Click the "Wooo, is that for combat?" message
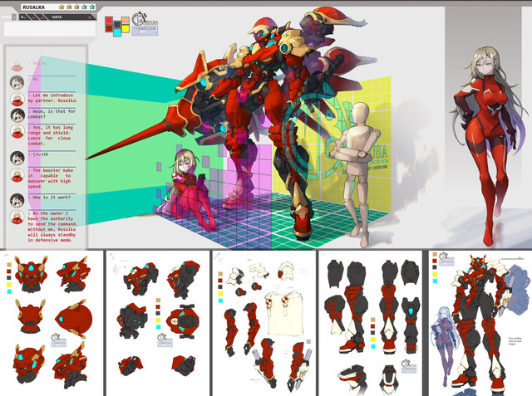The image size is (532, 396). (52, 114)
